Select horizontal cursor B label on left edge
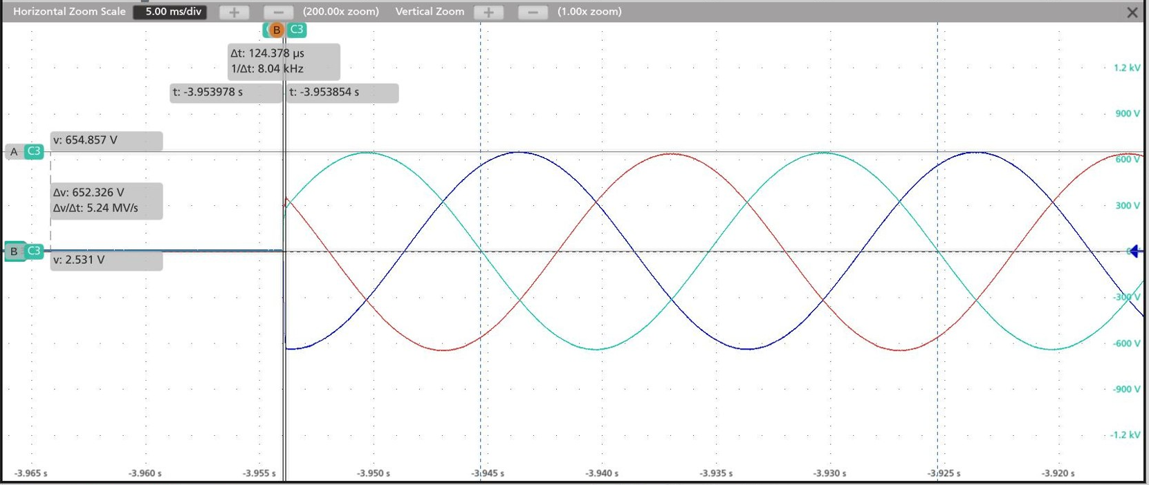The width and height of the screenshot is (1149, 485). [x=14, y=251]
